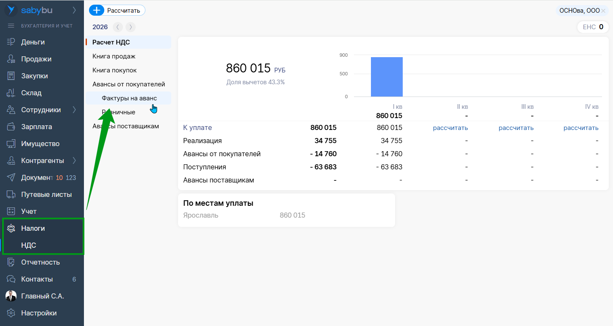Expand the sabybu header chevron

coord(74,10)
